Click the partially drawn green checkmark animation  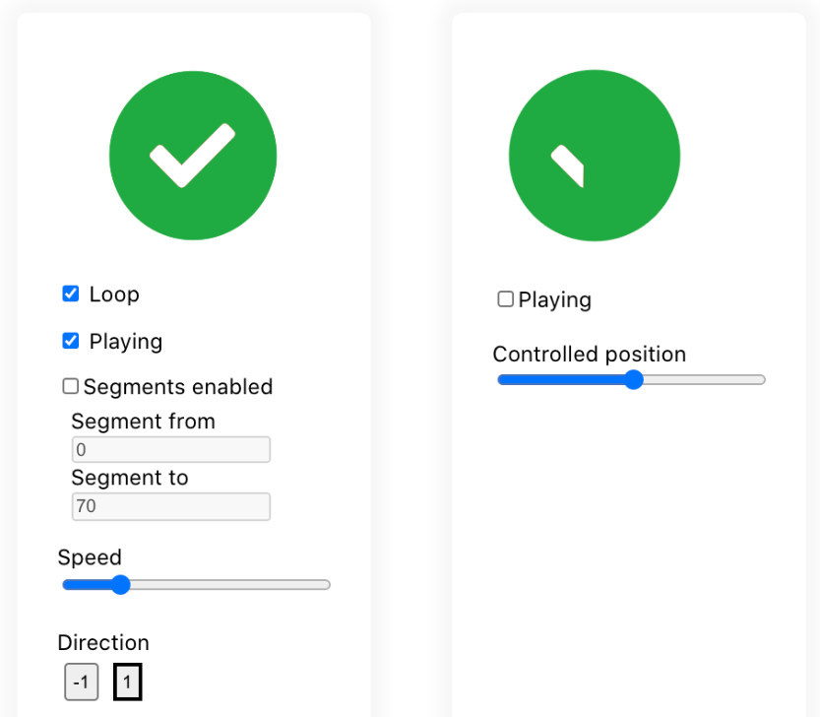point(595,157)
